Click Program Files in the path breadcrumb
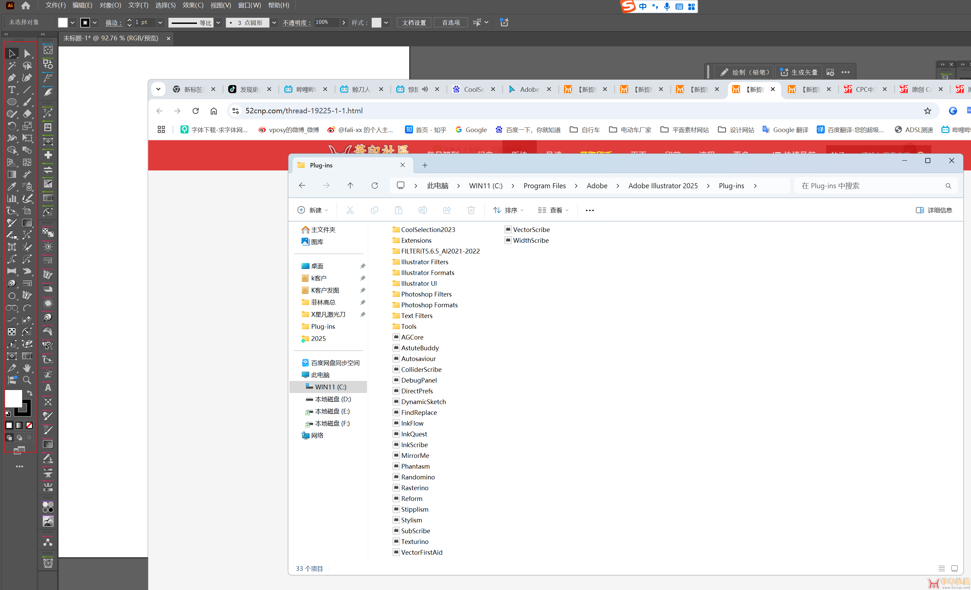 click(x=544, y=186)
